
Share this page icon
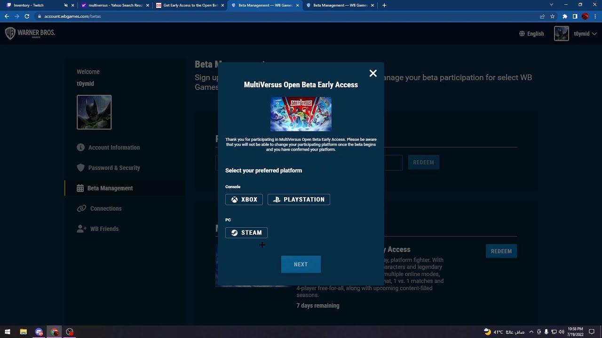pos(542,16)
